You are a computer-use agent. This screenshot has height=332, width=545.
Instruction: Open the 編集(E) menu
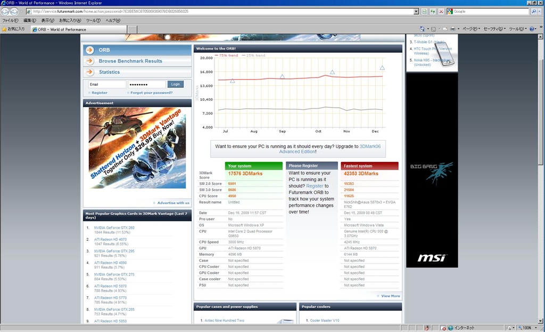(x=30, y=21)
